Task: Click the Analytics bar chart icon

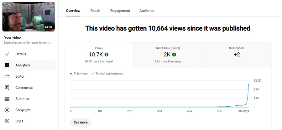Action: (x=7, y=65)
